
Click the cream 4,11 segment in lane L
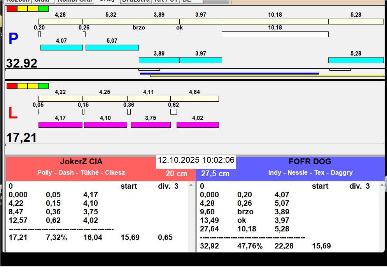pyautogui.click(x=149, y=99)
